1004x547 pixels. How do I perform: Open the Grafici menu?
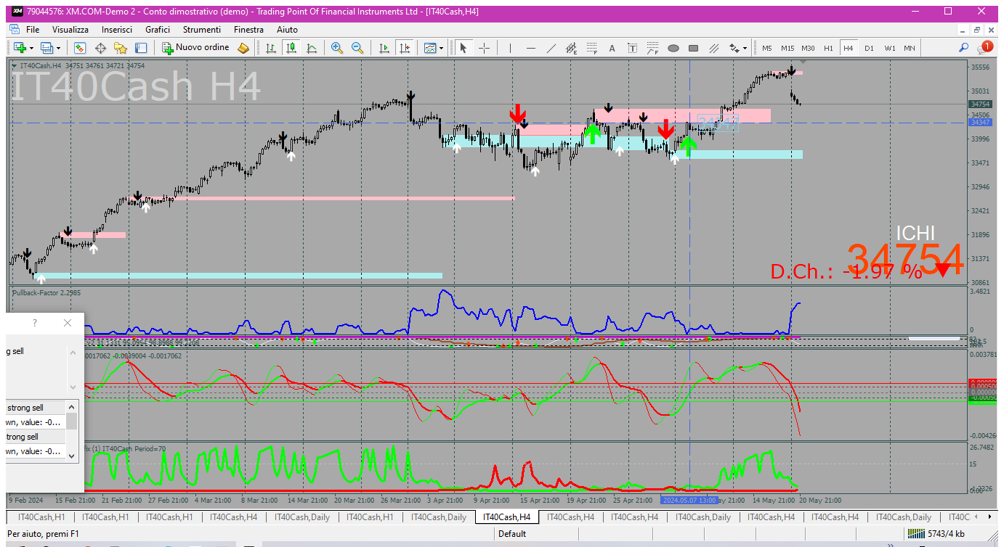(158, 30)
